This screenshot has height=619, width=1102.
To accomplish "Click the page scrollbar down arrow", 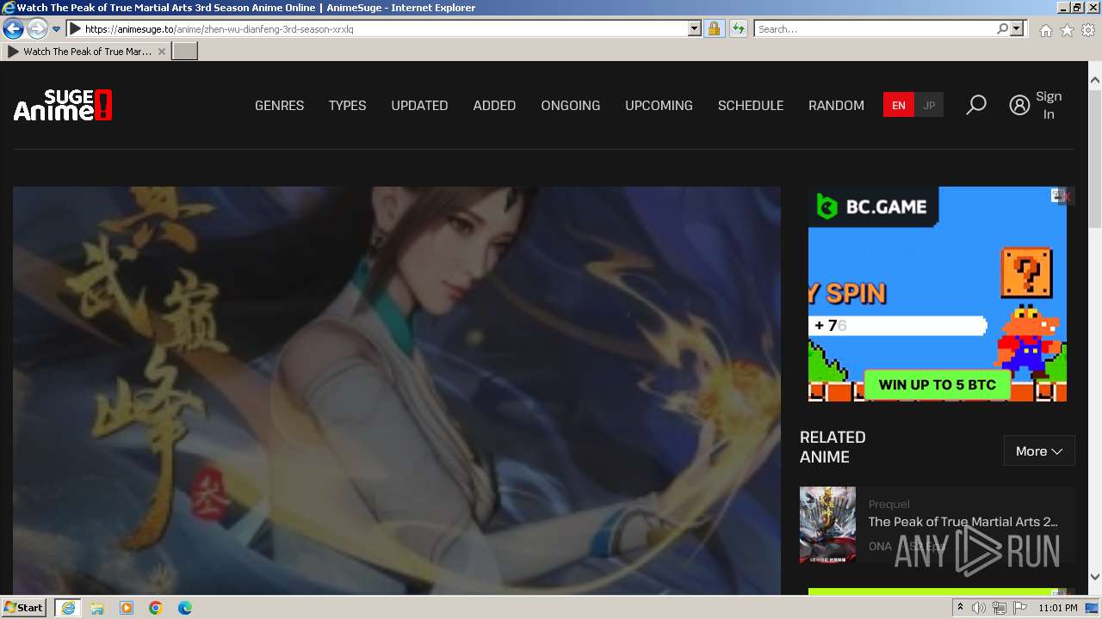I will [x=1095, y=577].
